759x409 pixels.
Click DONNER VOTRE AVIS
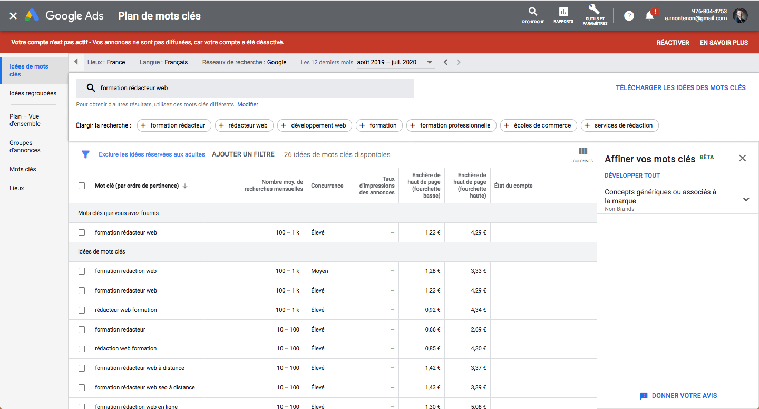pyautogui.click(x=684, y=396)
